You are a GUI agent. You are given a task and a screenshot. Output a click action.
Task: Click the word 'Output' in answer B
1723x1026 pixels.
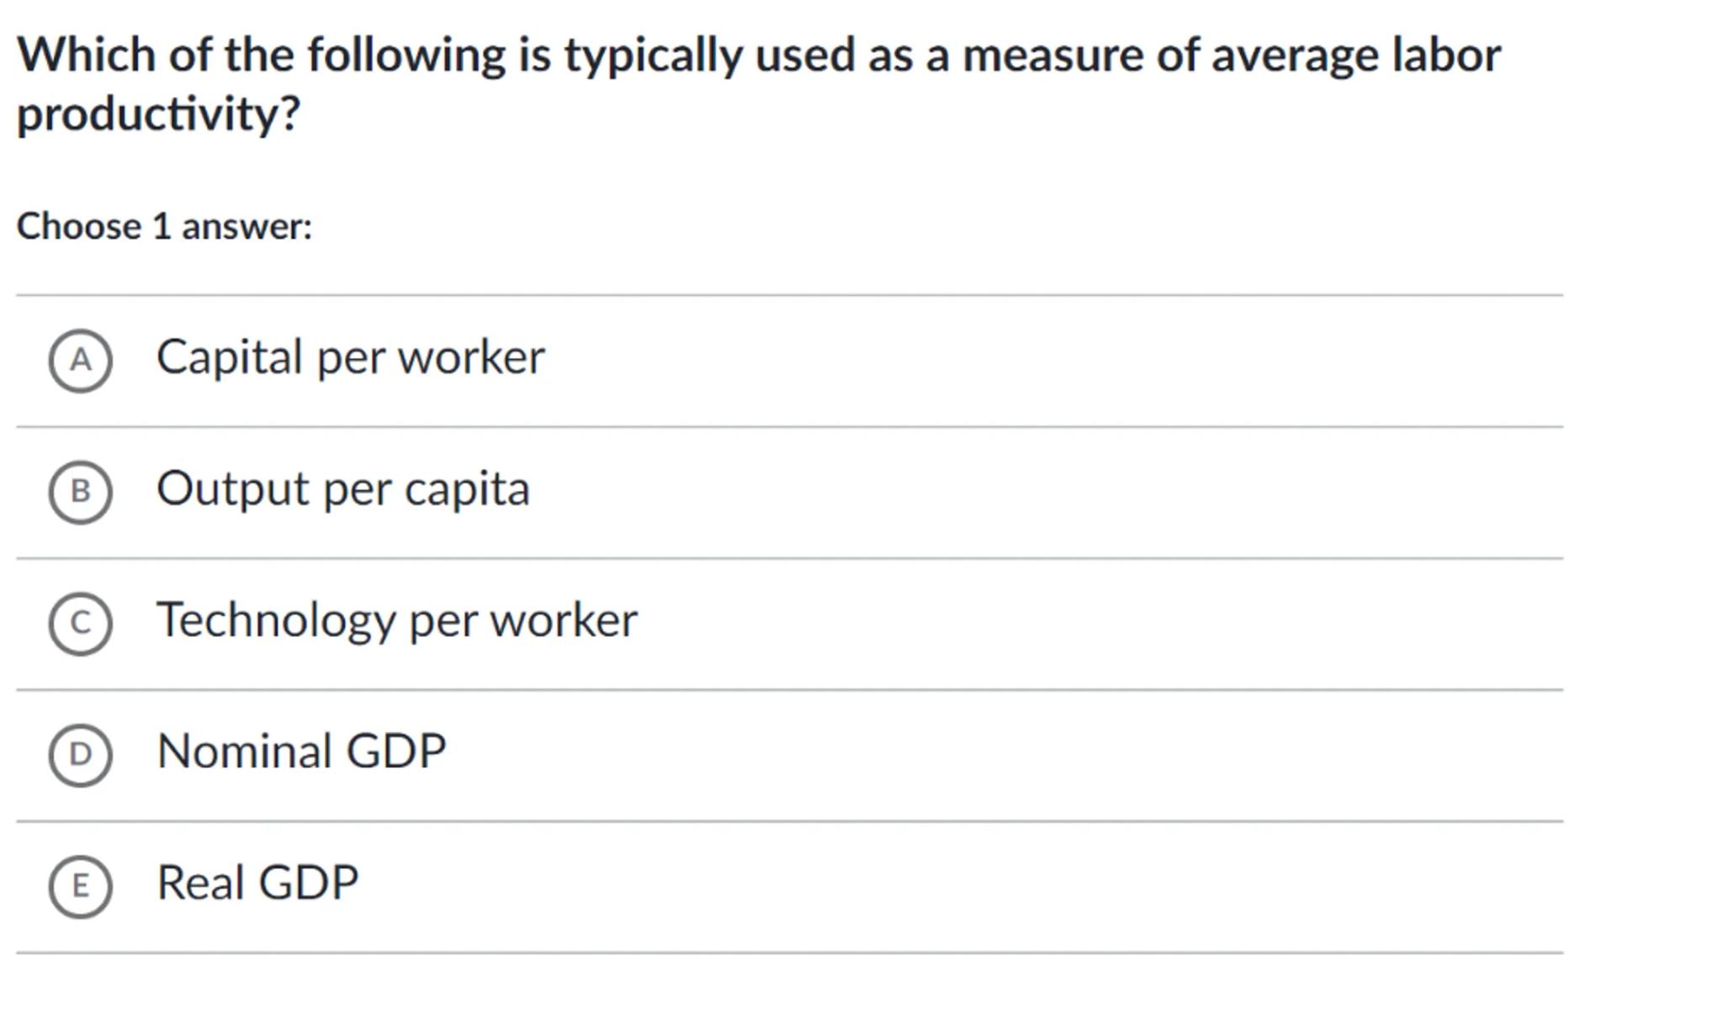click(233, 489)
